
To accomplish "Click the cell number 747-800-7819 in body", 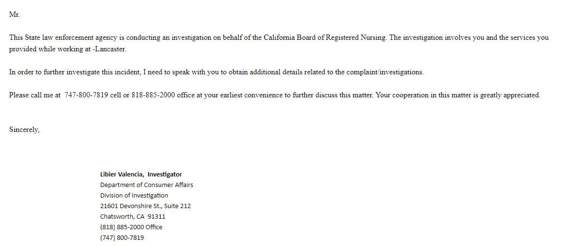I will tap(86, 95).
